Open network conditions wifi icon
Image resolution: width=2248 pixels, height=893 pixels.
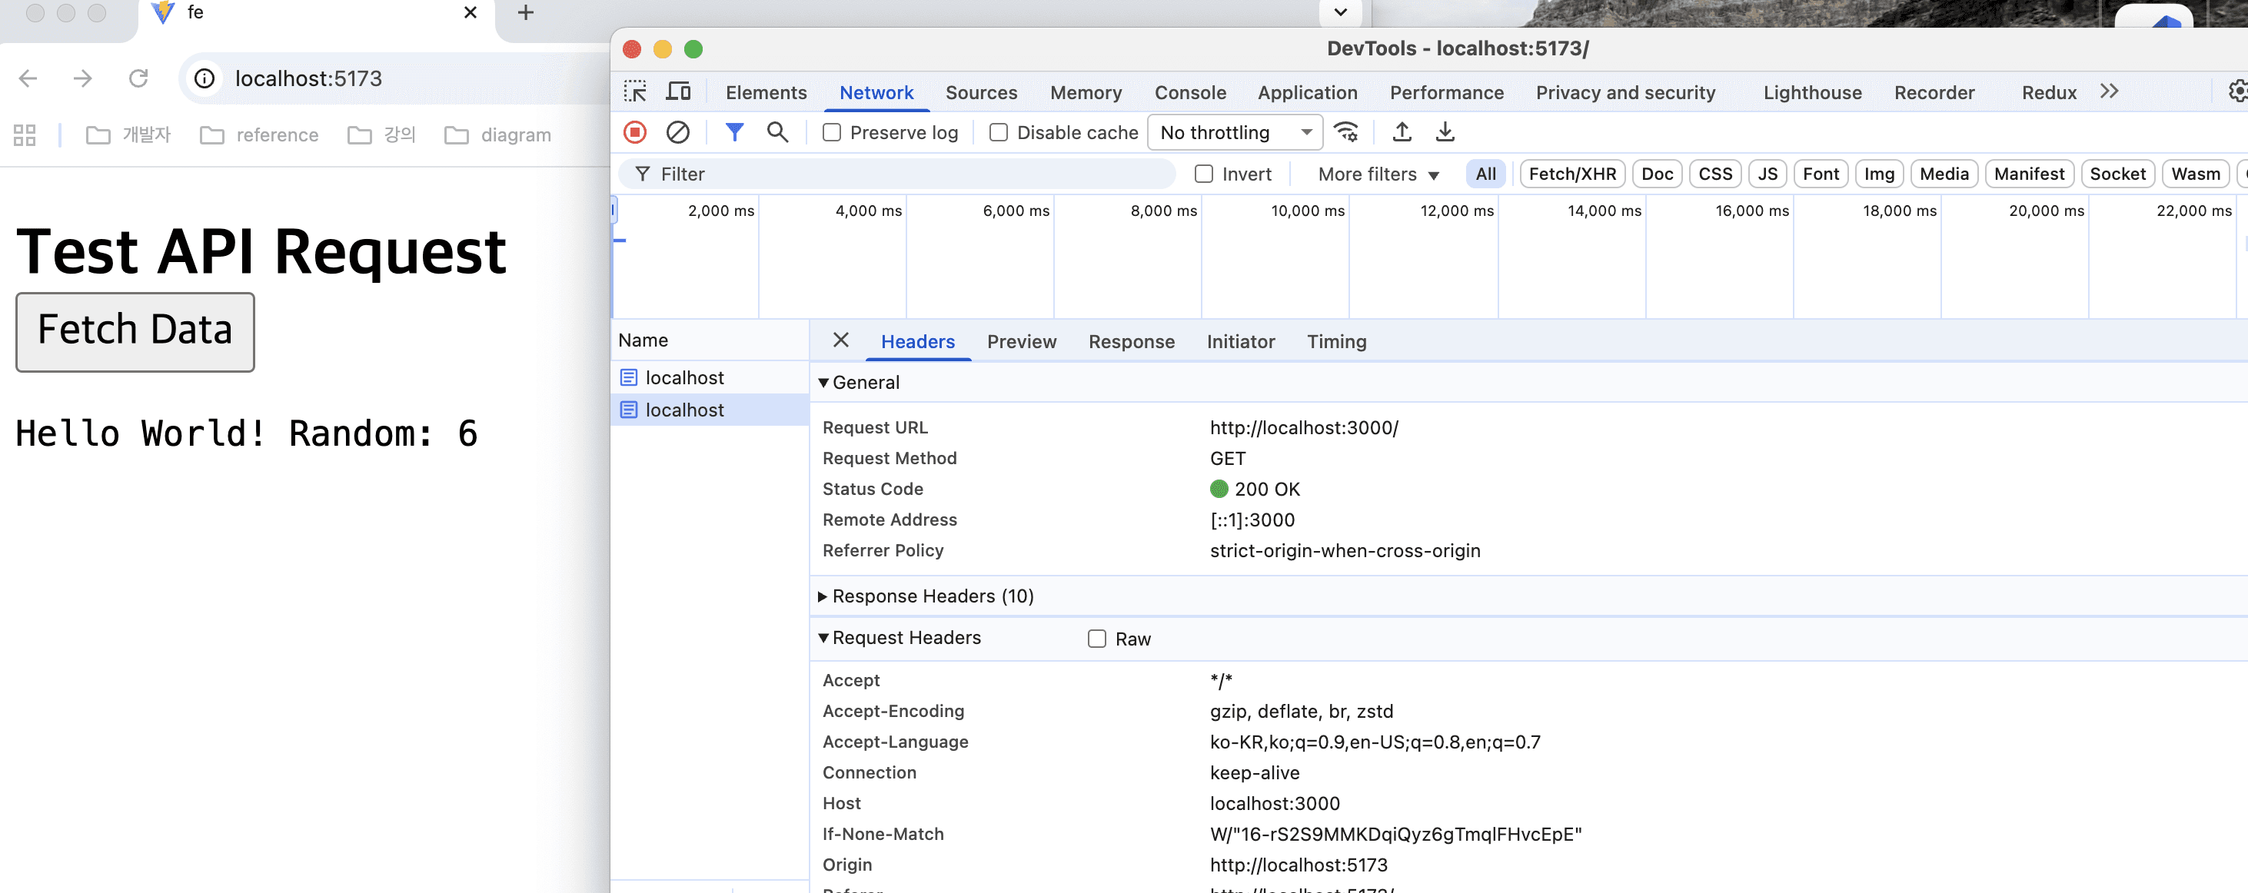(x=1346, y=132)
